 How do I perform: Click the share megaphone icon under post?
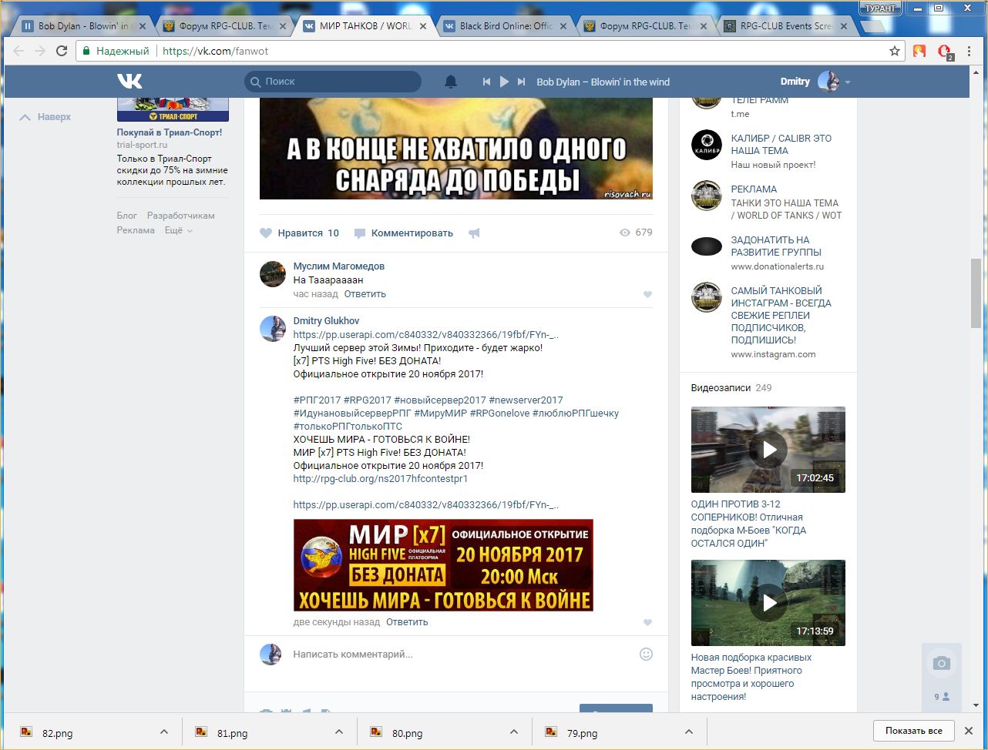[x=474, y=233]
